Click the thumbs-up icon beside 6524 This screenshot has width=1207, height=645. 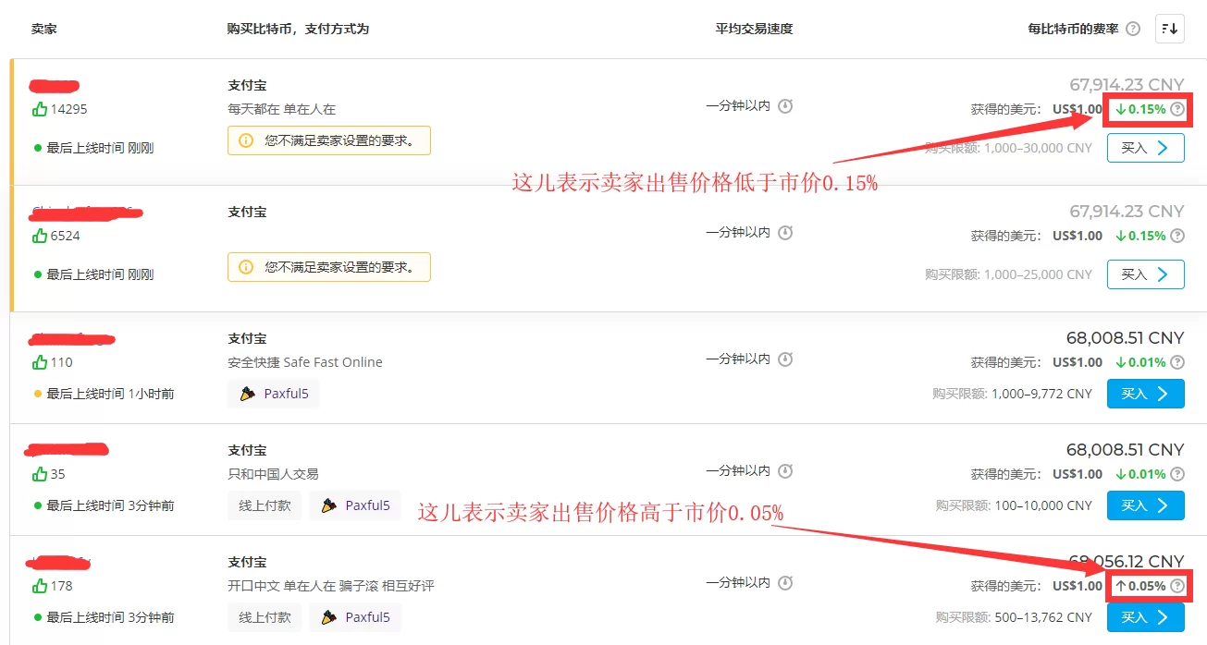coord(40,236)
